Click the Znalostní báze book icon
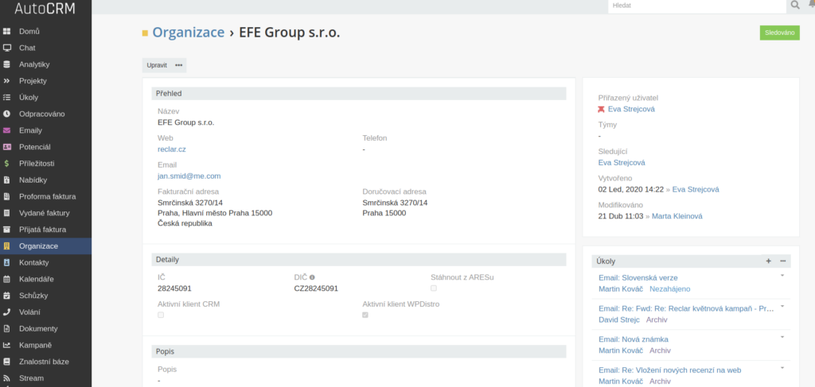Screen dimensions: 815x387 pyautogui.click(x=6, y=362)
